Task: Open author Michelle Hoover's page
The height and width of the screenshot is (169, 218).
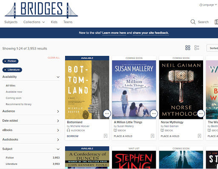Action: tap(80, 126)
